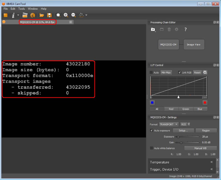Click the blue color swatch
This screenshot has width=221, height=180.
click(x=152, y=103)
